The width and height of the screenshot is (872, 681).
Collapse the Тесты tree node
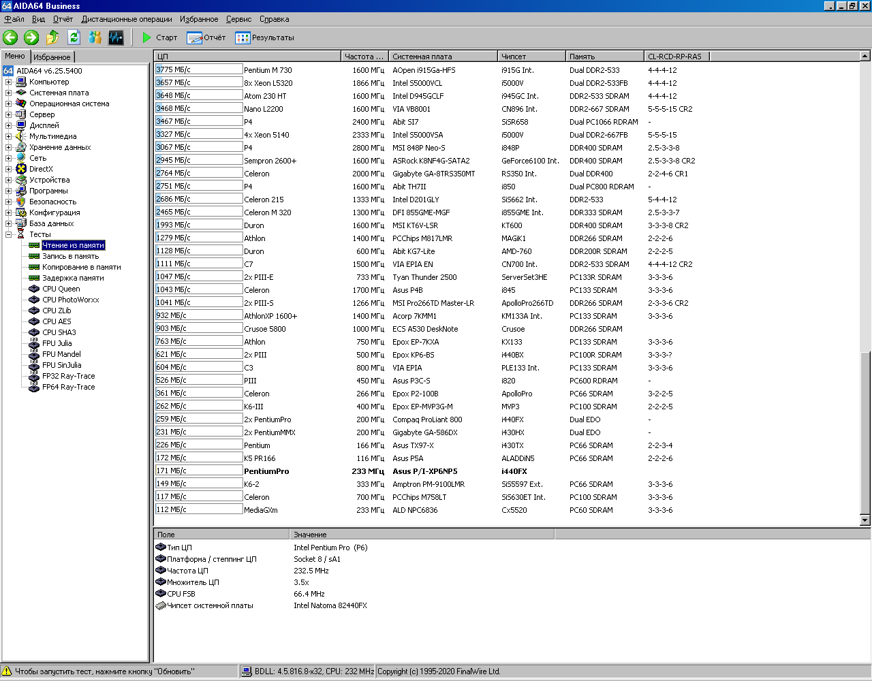(x=9, y=234)
